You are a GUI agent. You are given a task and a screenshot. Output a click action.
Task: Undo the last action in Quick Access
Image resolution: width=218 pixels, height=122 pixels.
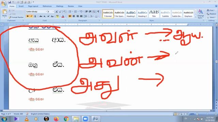coord(13,2)
